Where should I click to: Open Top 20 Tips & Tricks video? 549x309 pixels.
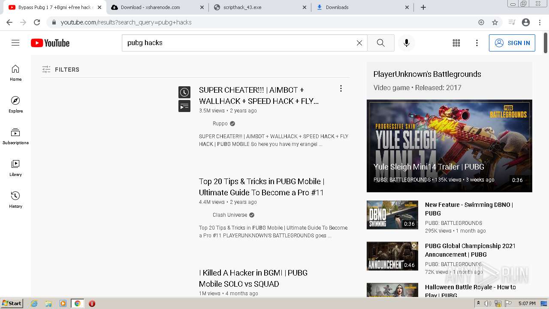[262, 187]
